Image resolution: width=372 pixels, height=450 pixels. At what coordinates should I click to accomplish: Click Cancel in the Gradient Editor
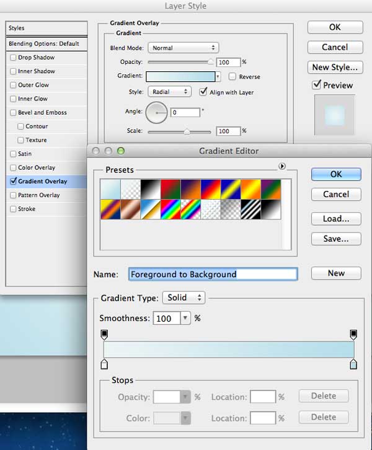point(336,194)
